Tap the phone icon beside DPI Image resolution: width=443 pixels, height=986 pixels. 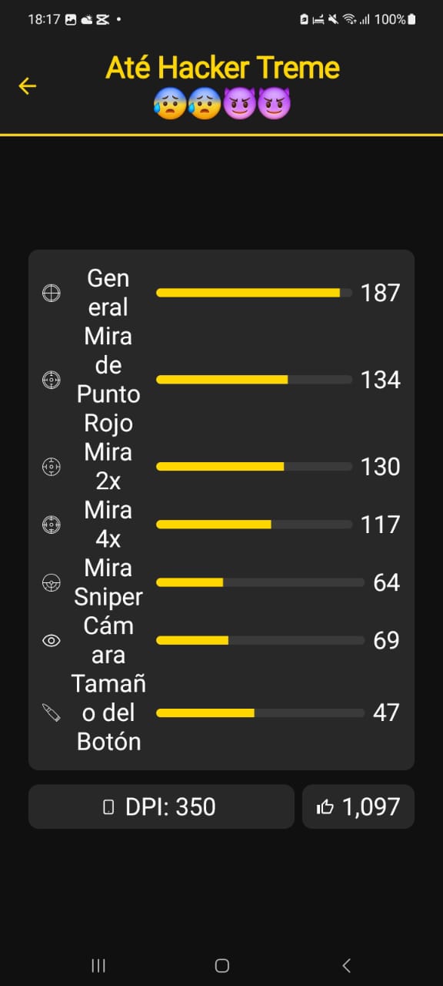point(108,807)
